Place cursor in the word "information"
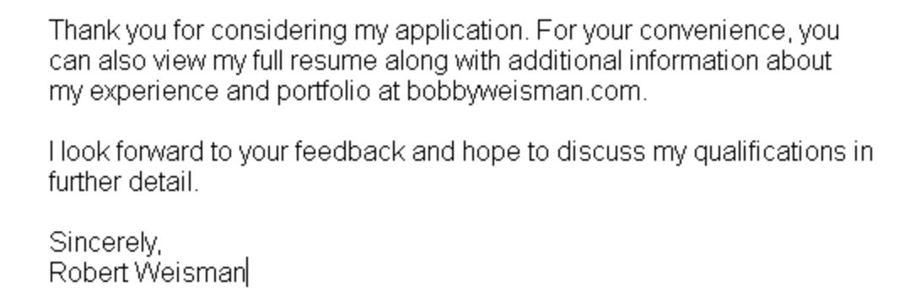 point(693,61)
